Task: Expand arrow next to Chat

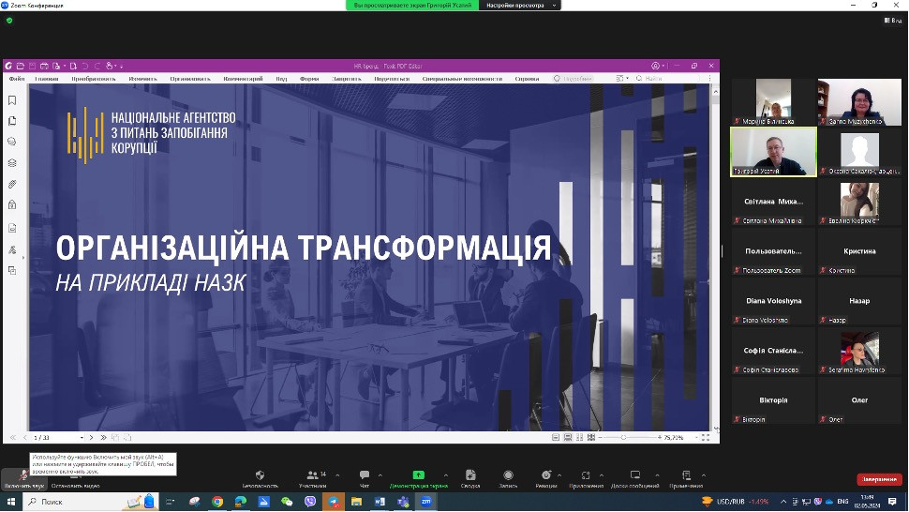Action: click(x=380, y=475)
